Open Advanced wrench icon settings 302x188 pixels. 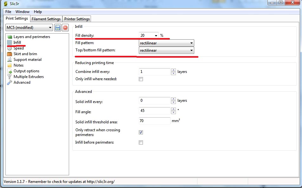(x=10, y=82)
